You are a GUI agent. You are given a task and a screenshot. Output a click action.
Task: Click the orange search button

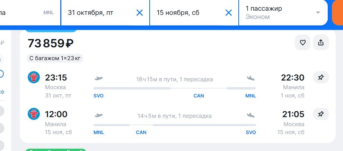(337, 13)
